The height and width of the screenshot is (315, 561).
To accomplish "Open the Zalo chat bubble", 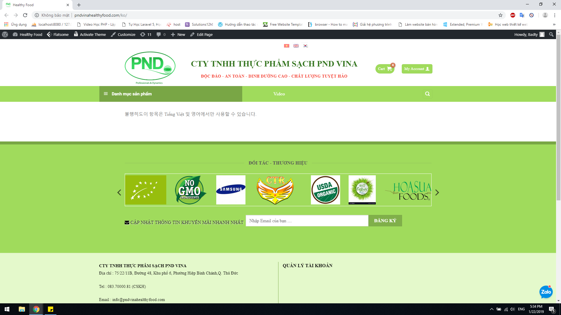I will point(546,292).
